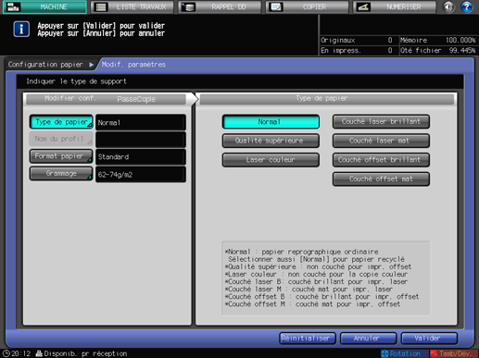Screen dimensions: 479x358
Task: Click Configuration papier breadcrumb
Action: (45, 65)
